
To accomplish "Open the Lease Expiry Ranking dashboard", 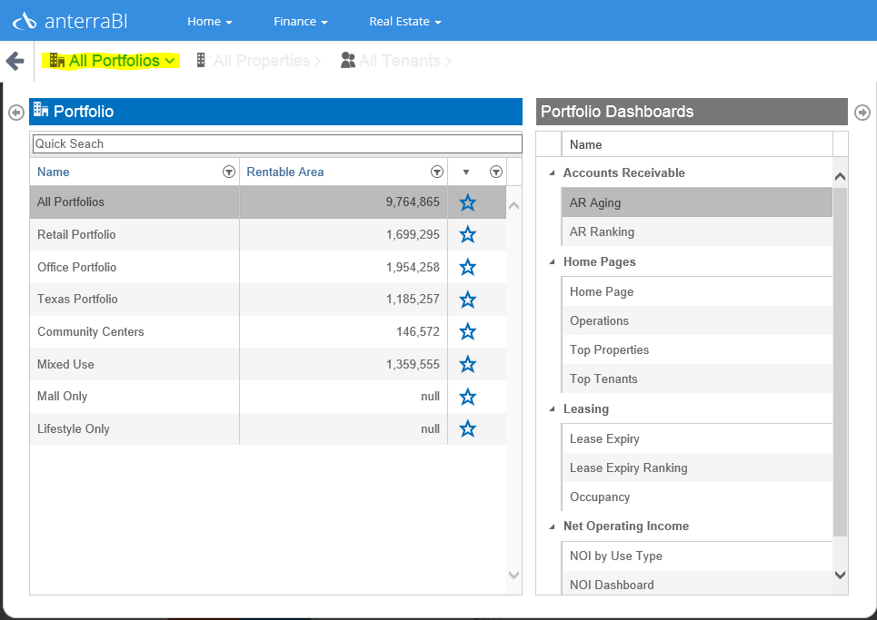I will (x=697, y=467).
